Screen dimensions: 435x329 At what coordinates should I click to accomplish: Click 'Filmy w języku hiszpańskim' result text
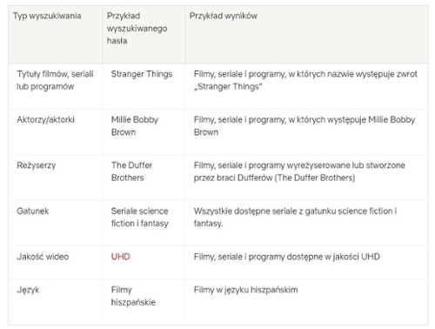pyautogui.click(x=246, y=290)
